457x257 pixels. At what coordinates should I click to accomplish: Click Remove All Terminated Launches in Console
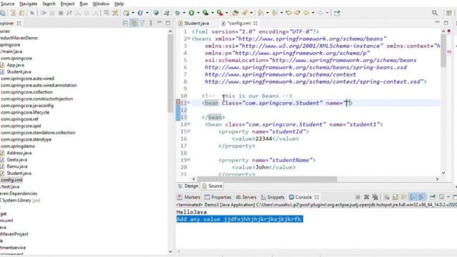pos(375,197)
